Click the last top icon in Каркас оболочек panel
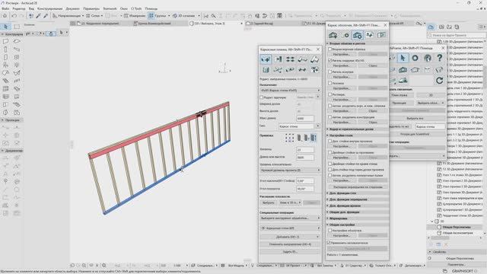The width and height of the screenshot is (487, 274). pos(381,35)
